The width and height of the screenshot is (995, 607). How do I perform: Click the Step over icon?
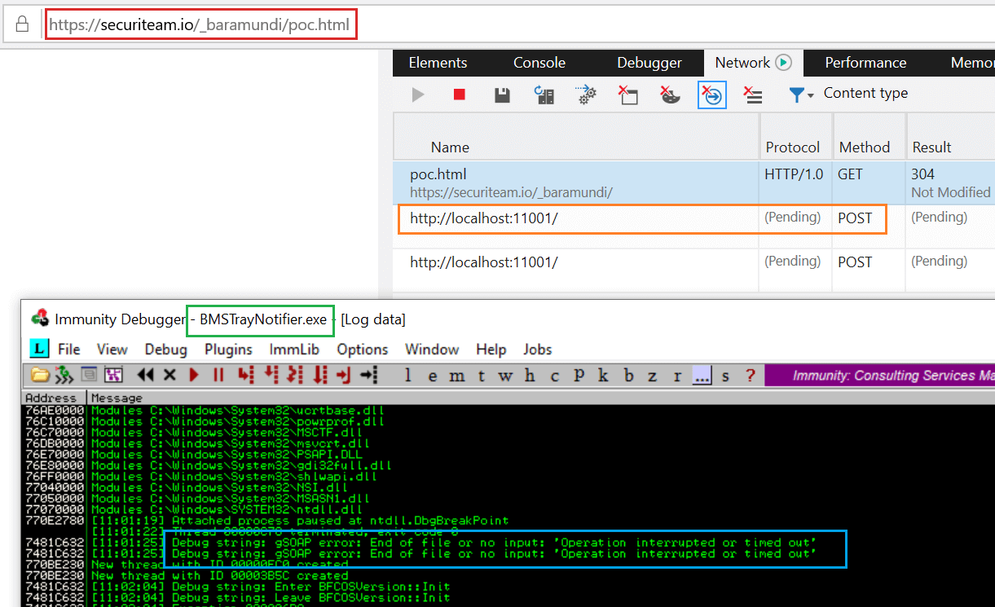(271, 375)
